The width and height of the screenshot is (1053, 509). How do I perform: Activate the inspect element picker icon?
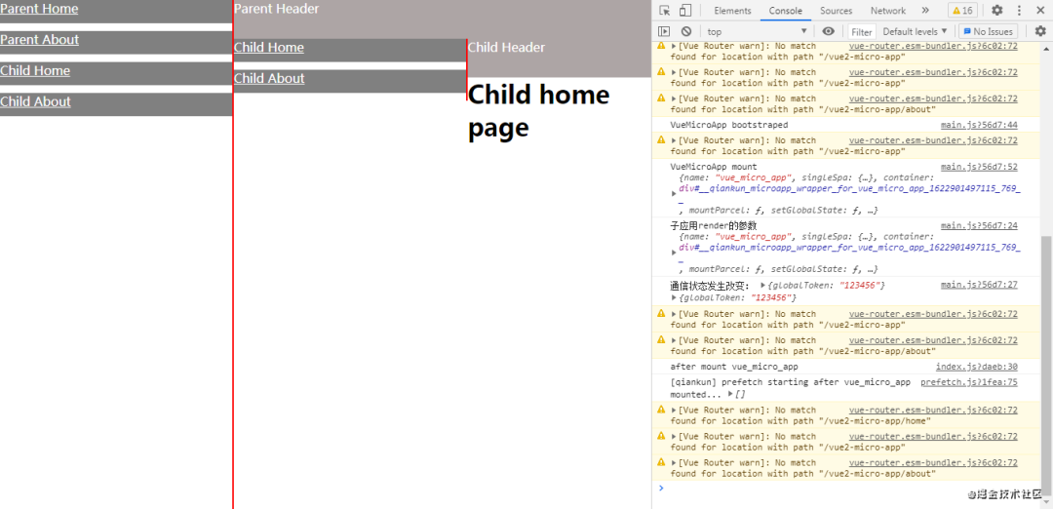click(x=665, y=10)
